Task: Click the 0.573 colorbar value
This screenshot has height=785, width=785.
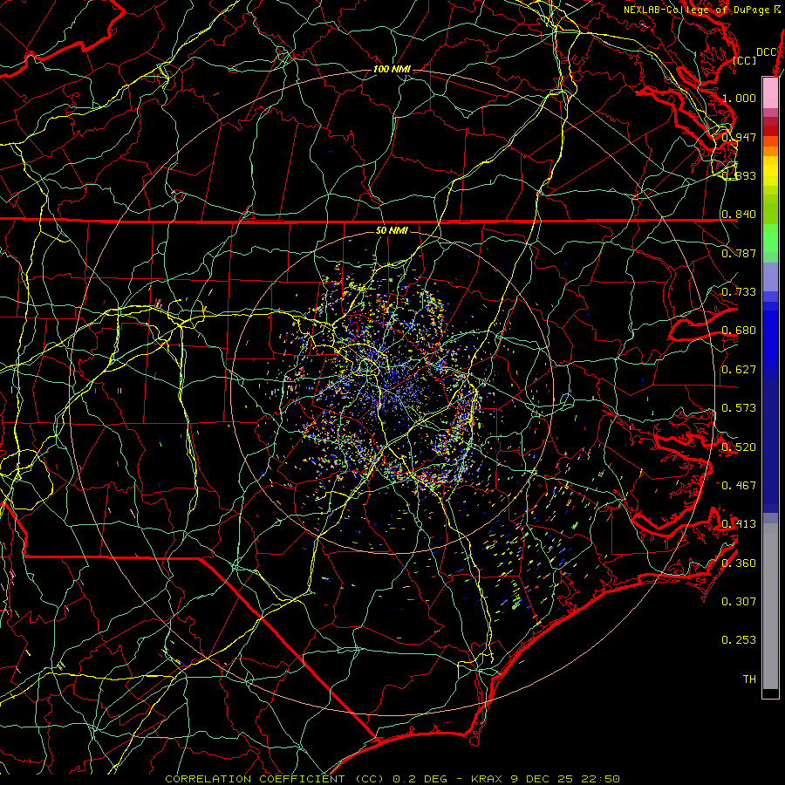Action: [x=739, y=408]
